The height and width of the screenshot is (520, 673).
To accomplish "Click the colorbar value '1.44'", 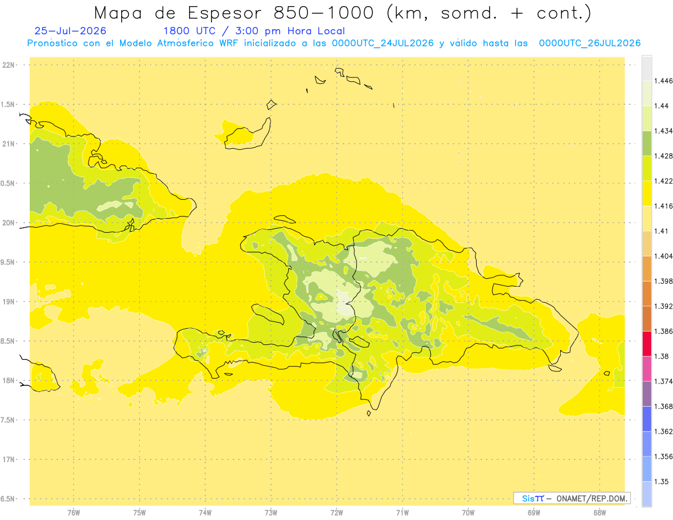I will pos(662,106).
